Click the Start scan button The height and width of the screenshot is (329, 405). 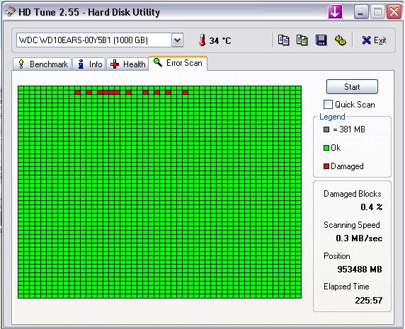(352, 87)
